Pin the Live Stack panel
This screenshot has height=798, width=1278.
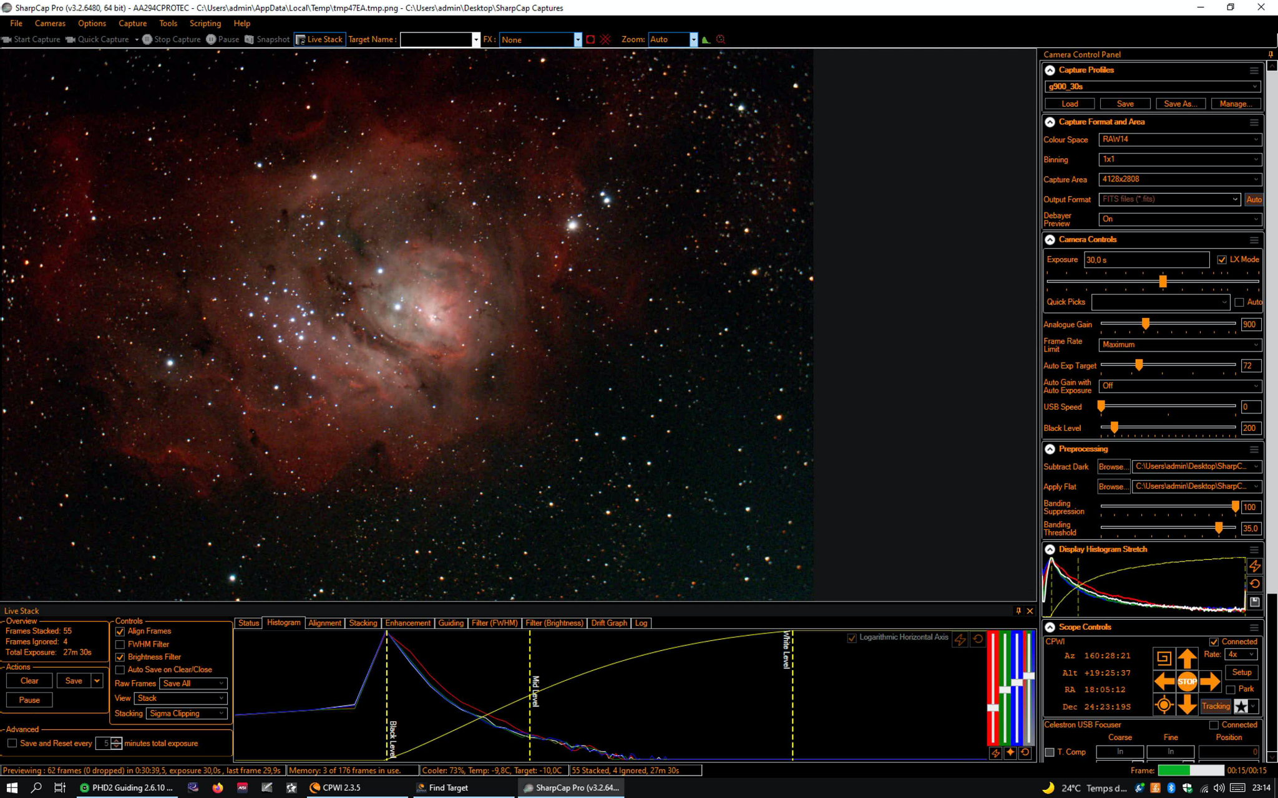pos(1018,611)
